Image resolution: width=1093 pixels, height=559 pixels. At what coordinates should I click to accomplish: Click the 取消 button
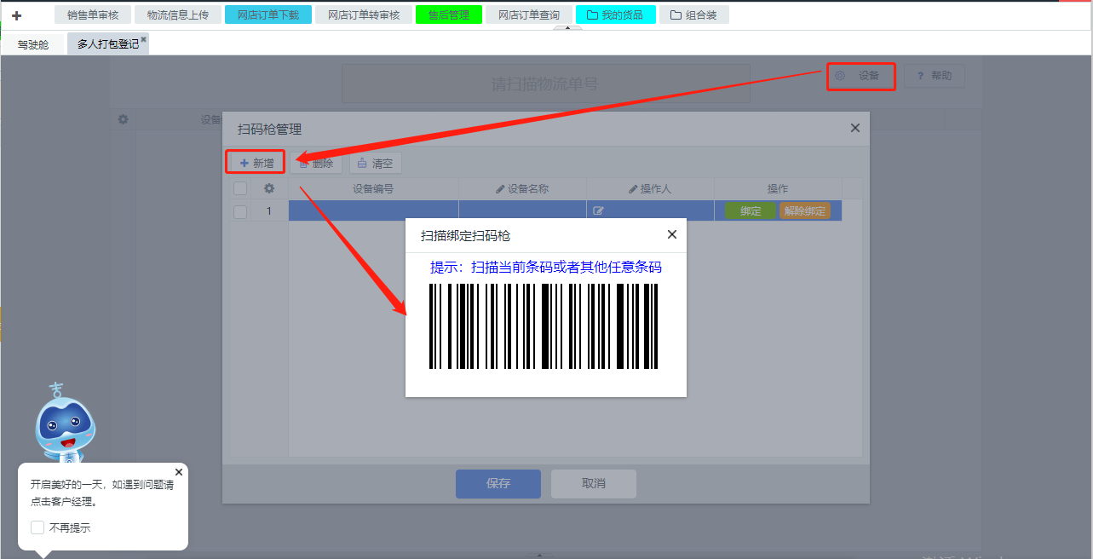point(594,484)
